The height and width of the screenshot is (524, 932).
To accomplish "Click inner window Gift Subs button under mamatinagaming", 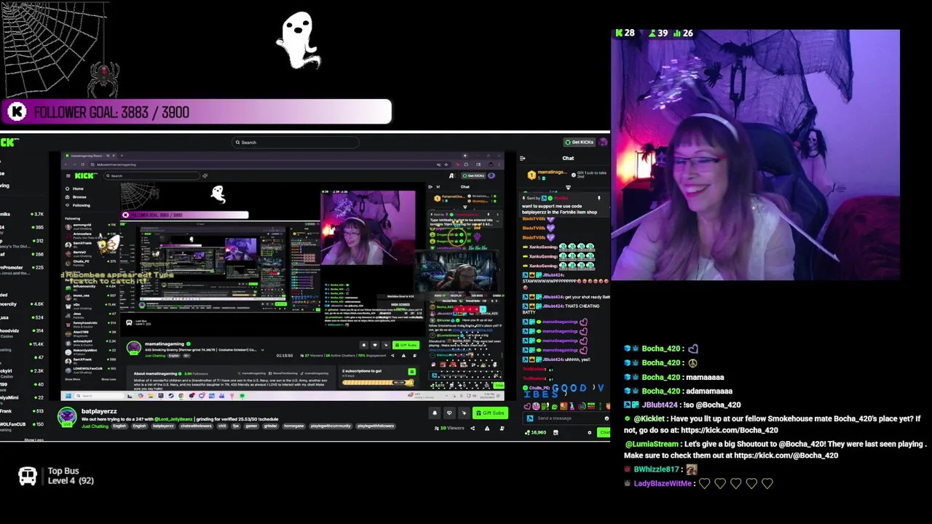I will (406, 345).
